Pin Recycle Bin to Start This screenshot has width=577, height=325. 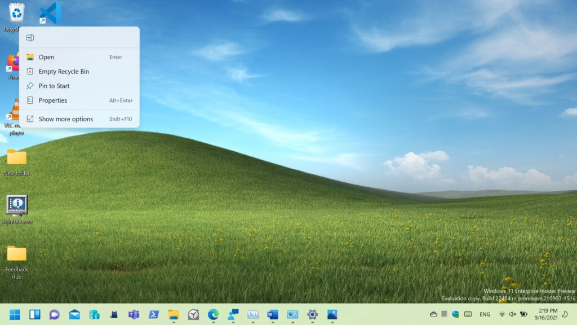tap(54, 86)
